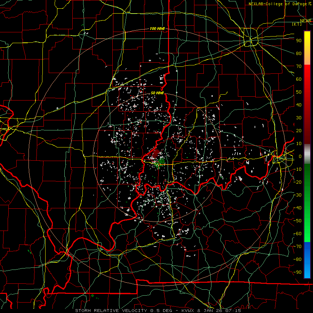Click the -60 value on the velocity scale
Screen dimensions: 313x313
pos(298,234)
